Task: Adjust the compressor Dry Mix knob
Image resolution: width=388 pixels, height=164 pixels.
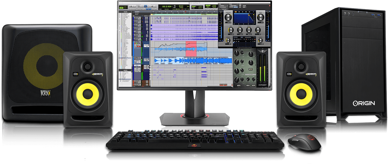Action: pyautogui.click(x=228, y=40)
